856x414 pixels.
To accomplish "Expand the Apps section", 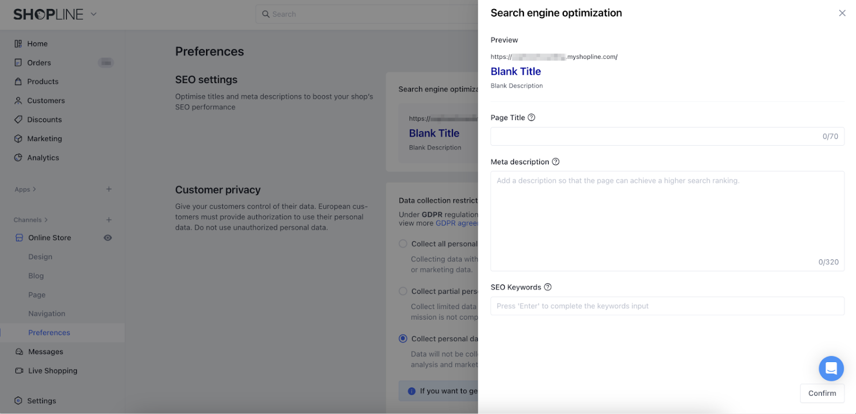I will 25,190.
